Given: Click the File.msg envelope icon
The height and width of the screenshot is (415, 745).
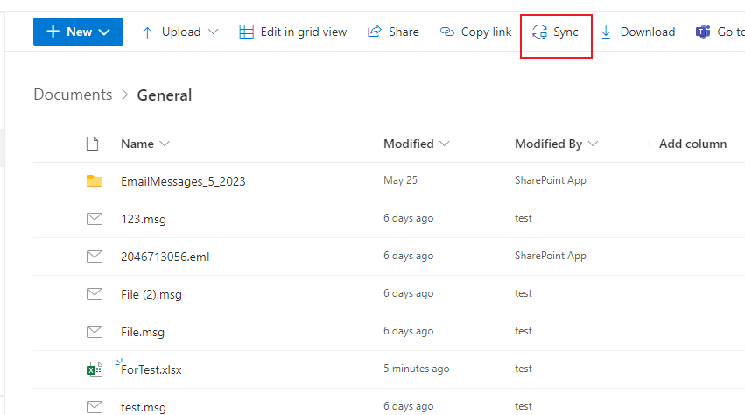Looking at the screenshot, I should 94,331.
